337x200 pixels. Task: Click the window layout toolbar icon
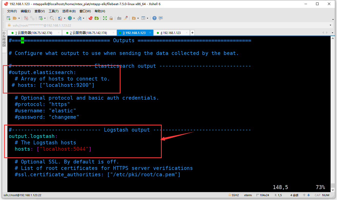(143, 18)
